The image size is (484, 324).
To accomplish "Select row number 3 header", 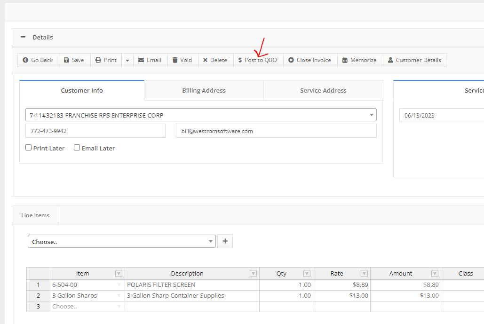I will click(x=38, y=307).
